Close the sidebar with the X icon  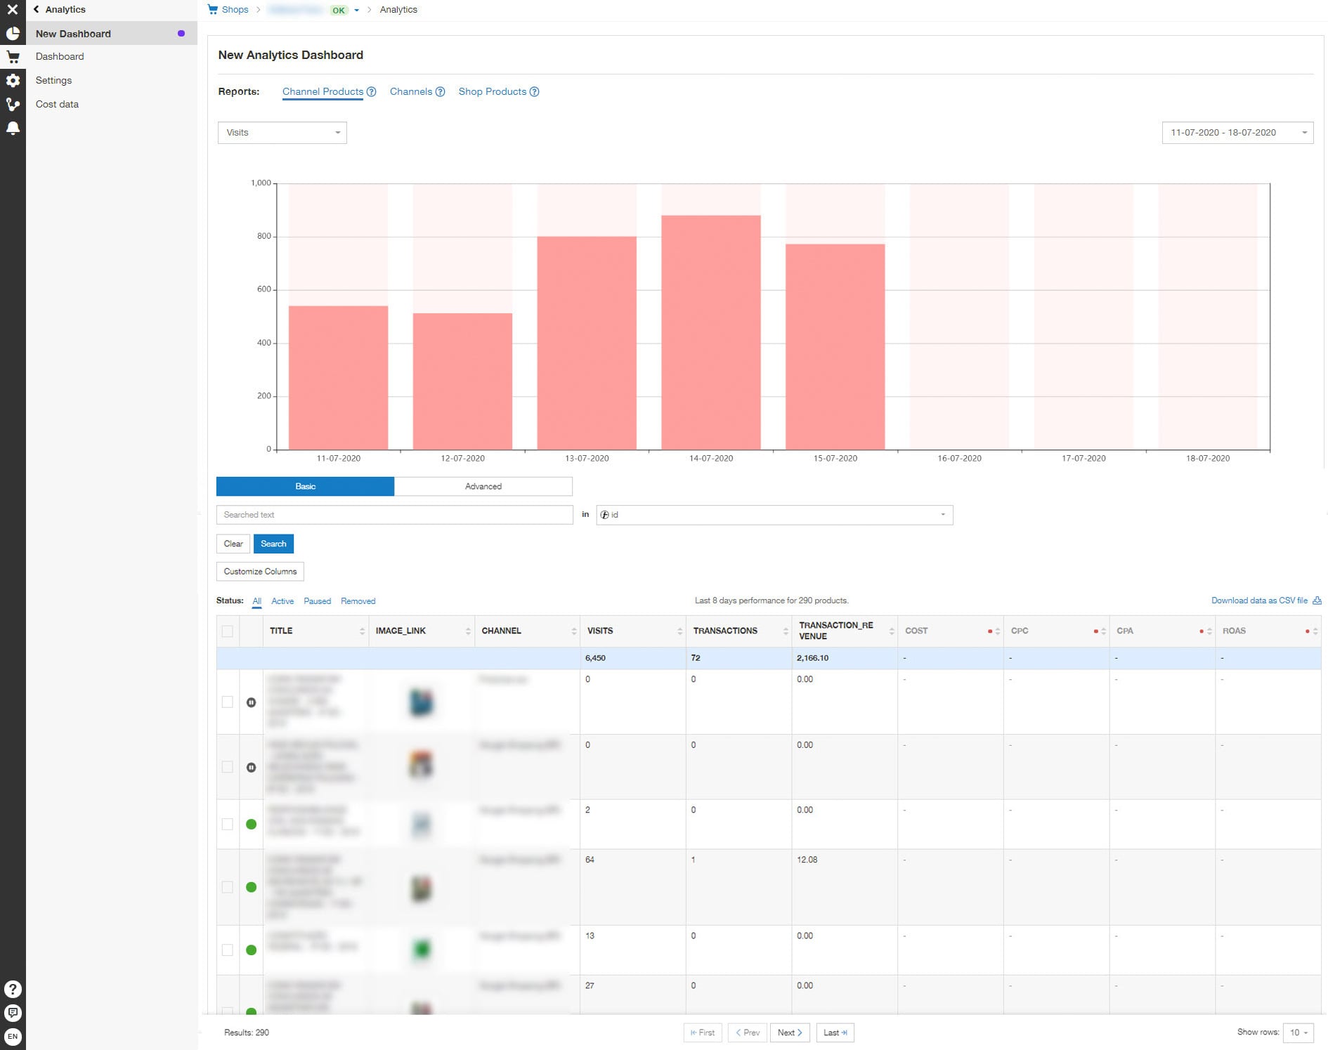(13, 10)
